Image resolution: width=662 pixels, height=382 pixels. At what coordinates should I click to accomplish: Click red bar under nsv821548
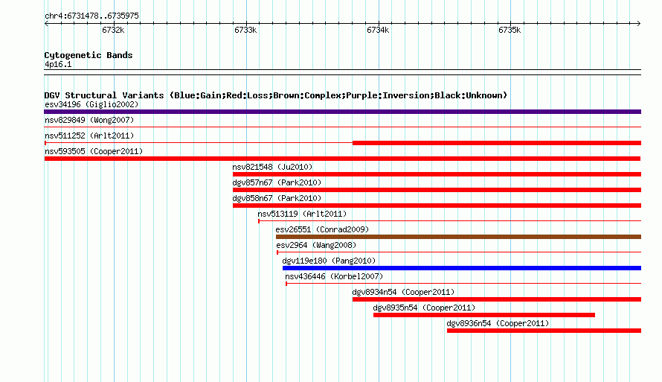[437, 174]
